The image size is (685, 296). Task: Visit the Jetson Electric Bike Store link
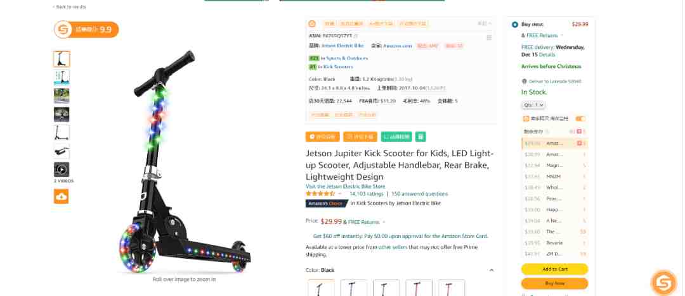click(x=345, y=187)
